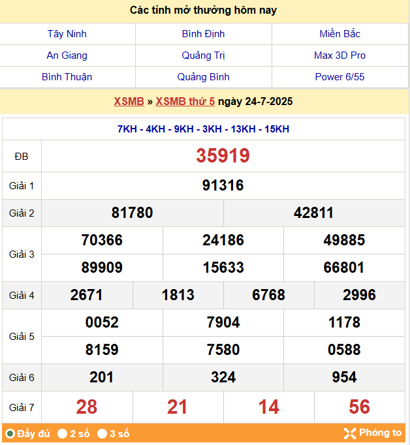Click the Giải 7 row label
410x445 pixels.
pos(22,408)
